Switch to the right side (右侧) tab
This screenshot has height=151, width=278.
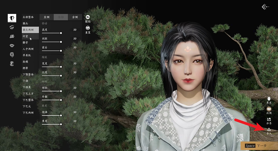tap(75, 17)
